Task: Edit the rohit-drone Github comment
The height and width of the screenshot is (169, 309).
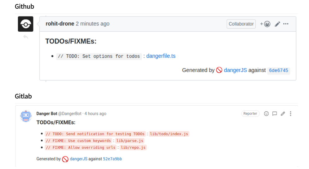Action: point(277,24)
